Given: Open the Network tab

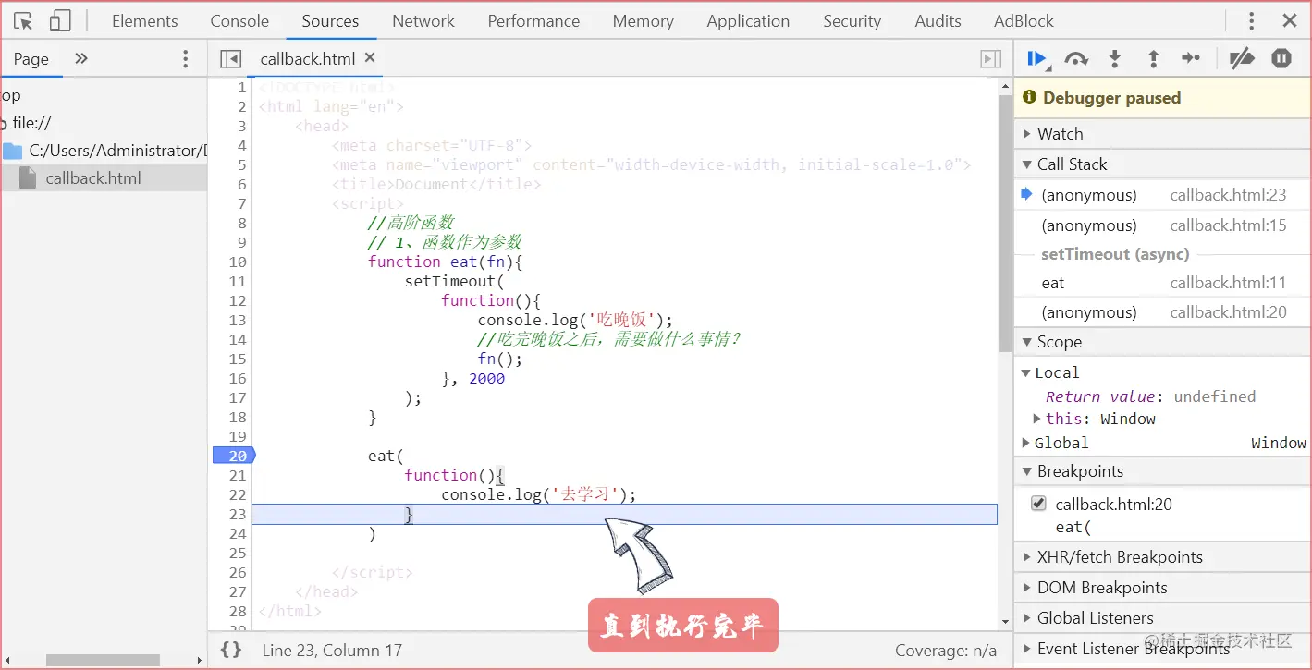Looking at the screenshot, I should [423, 20].
